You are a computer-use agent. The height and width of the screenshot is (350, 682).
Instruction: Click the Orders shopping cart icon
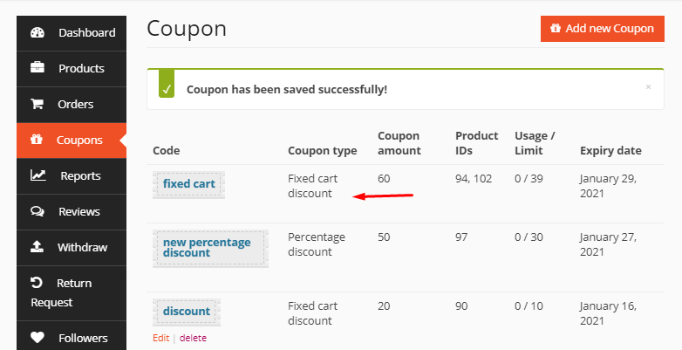(38, 104)
